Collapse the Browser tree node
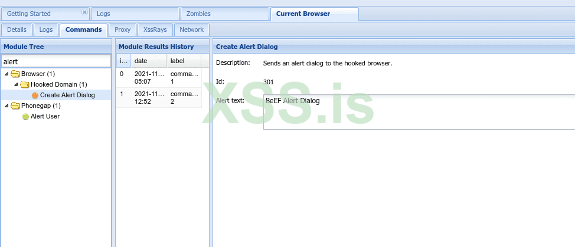This screenshot has width=575, height=247. click(6, 74)
